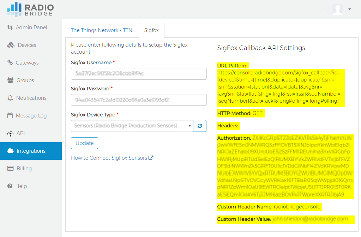This screenshot has height=237, width=361.
Task: Open the Devices menu item
Action: (x=31, y=45)
